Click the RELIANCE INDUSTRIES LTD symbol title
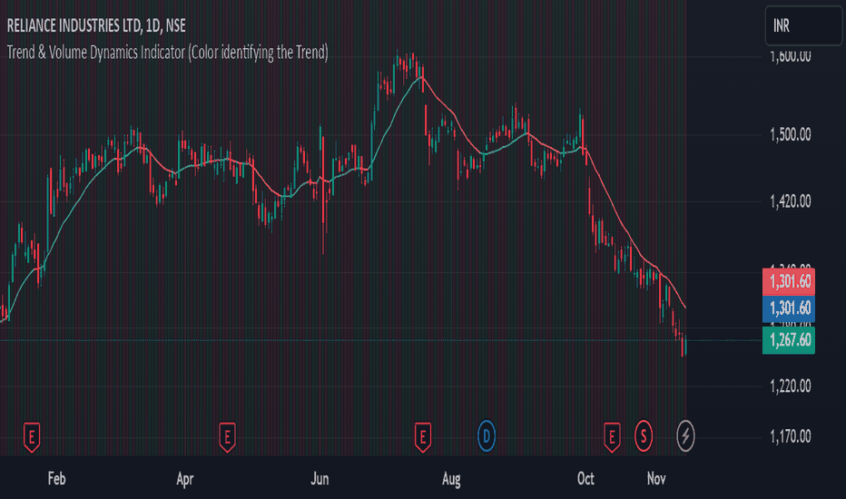 [96, 25]
